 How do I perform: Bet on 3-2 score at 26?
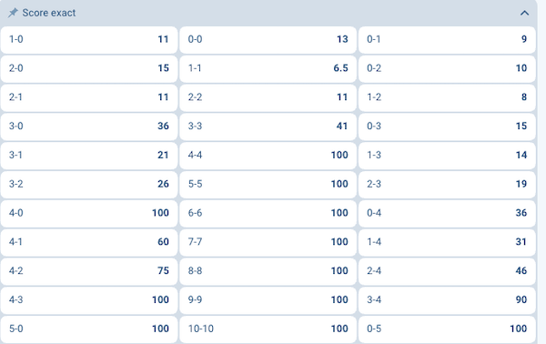(x=89, y=184)
